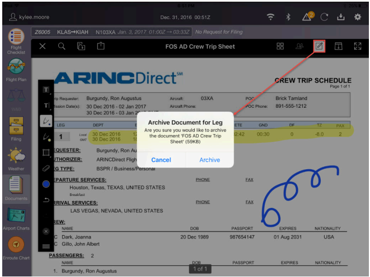Open the downloads icon
Image resolution: width=370 pixels, height=277 pixels.
341,17
